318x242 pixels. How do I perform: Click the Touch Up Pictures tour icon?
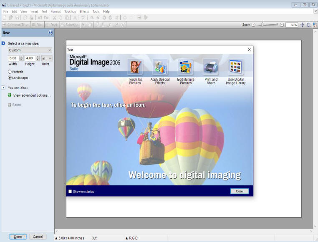tap(135, 67)
